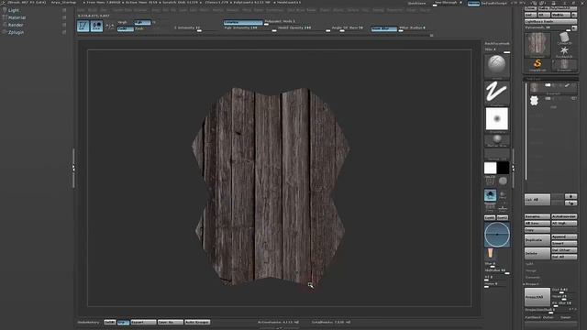
Task: Expand the Remesh section
Action: pyautogui.click(x=532, y=277)
